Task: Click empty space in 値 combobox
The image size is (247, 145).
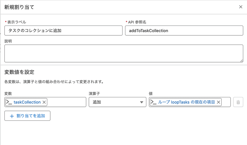Action: click(226, 102)
